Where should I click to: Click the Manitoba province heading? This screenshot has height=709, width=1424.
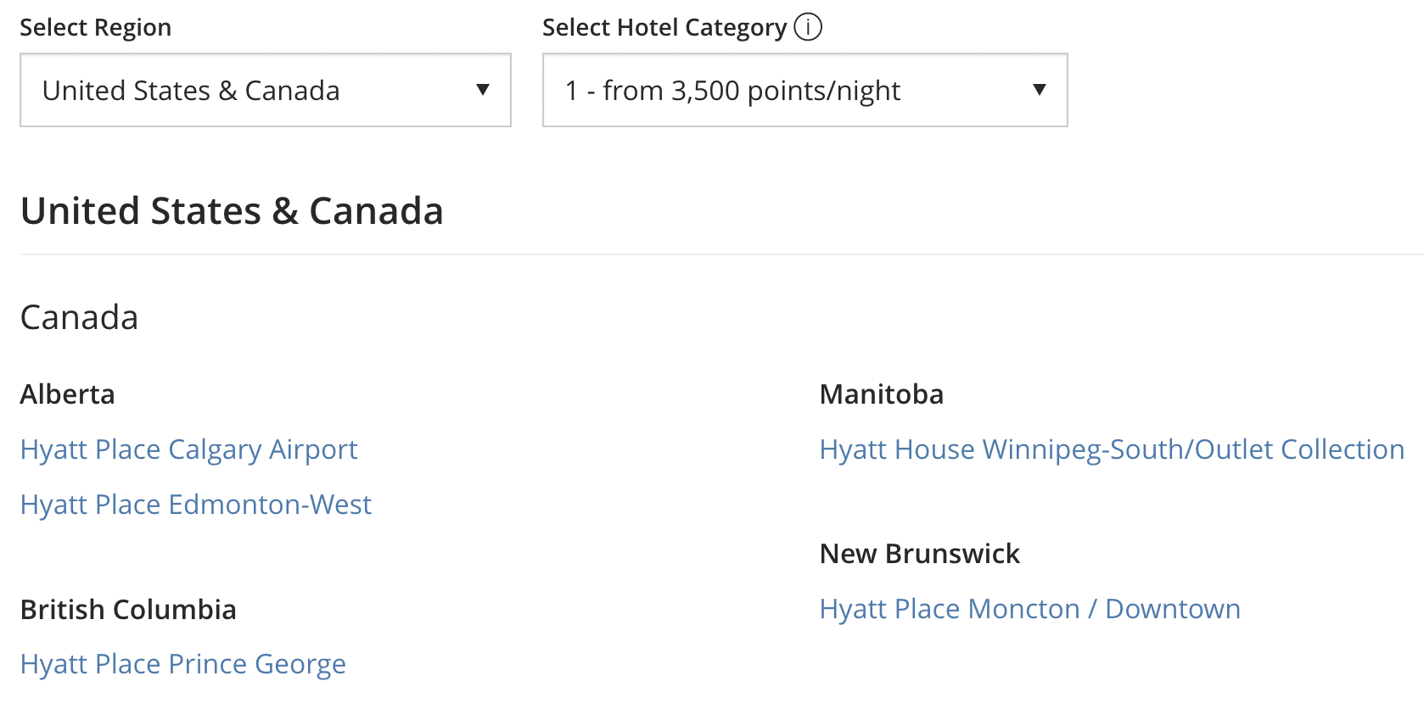tap(881, 394)
